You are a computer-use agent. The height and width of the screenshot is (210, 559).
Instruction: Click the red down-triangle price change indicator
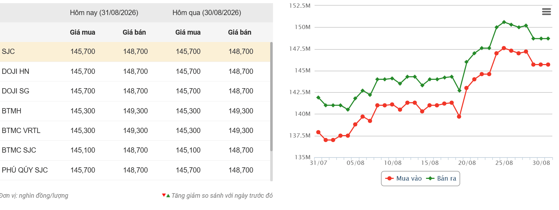pyautogui.click(x=164, y=195)
